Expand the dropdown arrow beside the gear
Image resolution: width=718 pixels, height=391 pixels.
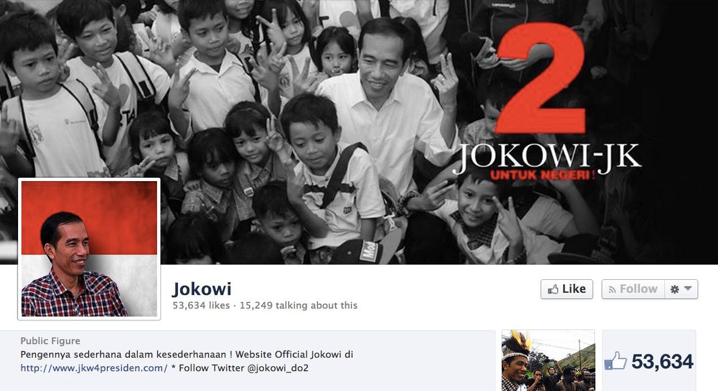(687, 289)
